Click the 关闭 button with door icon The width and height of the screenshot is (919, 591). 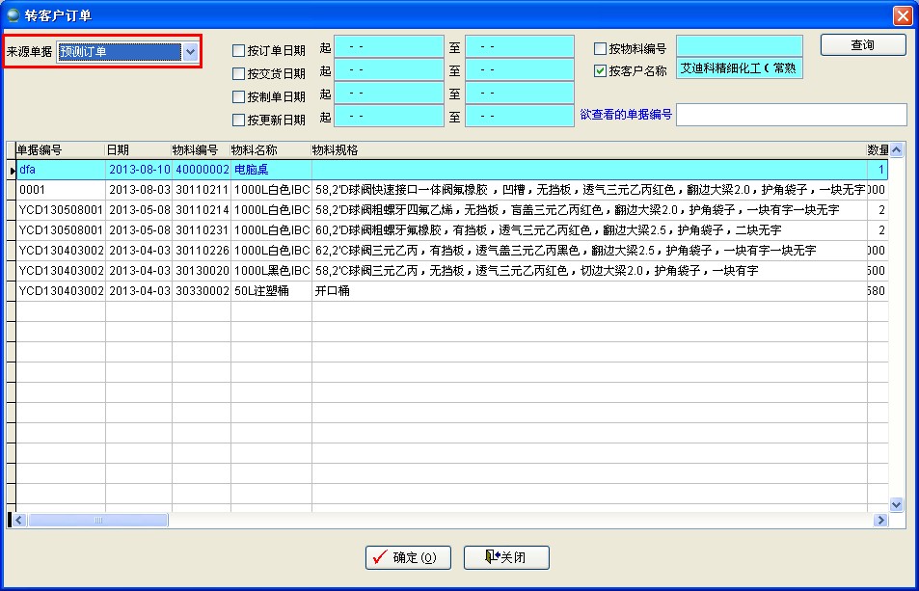(506, 557)
